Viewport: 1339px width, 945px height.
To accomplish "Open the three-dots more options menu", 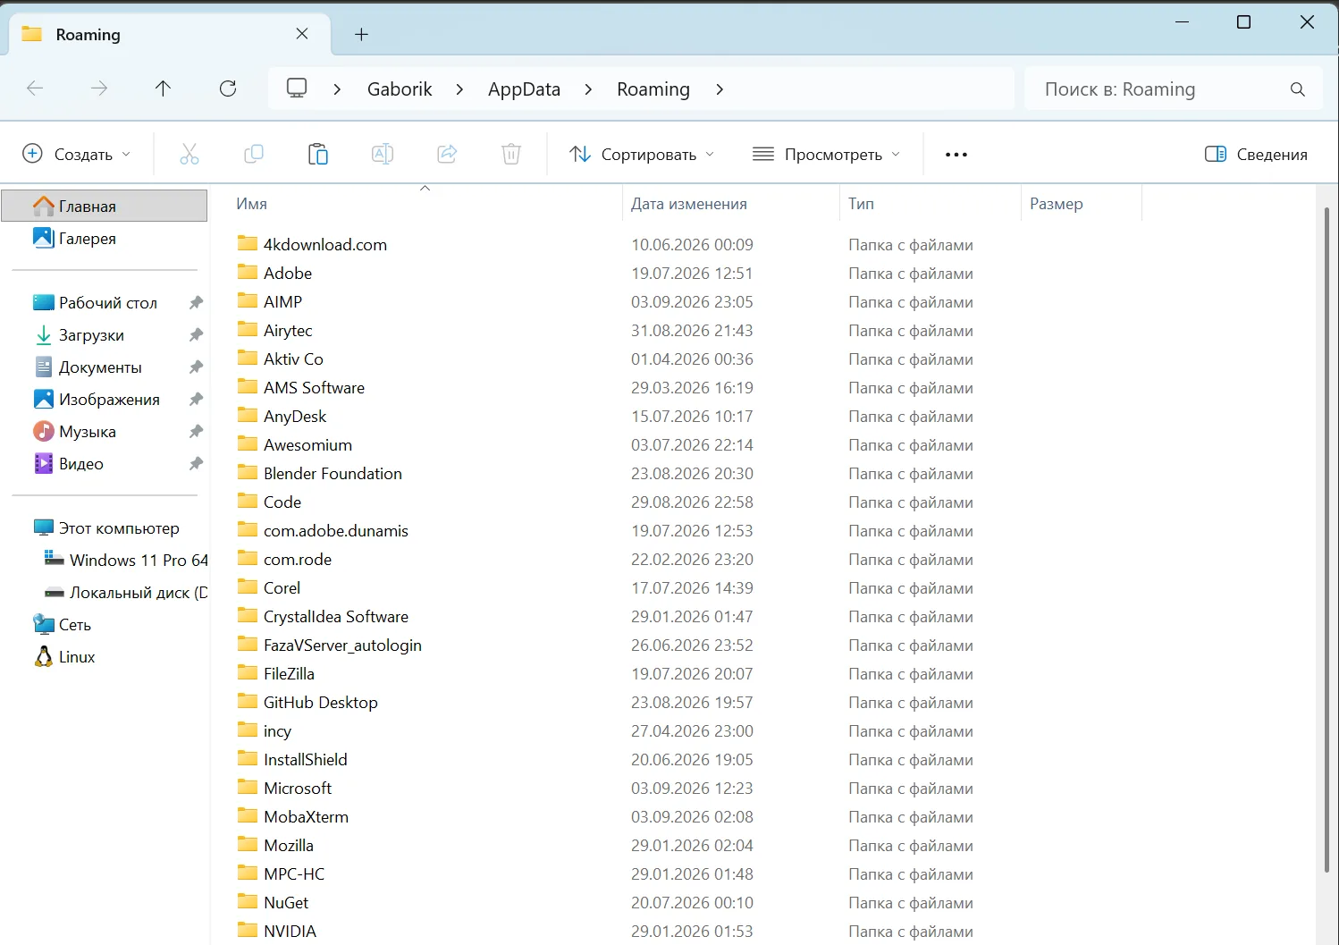I will pos(956,155).
